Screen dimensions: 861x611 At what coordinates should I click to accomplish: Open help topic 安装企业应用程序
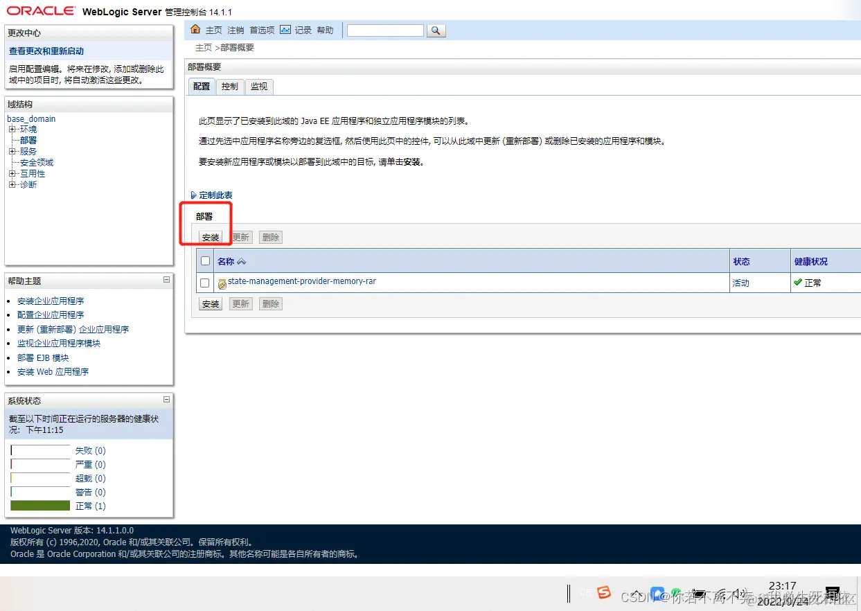pos(51,301)
